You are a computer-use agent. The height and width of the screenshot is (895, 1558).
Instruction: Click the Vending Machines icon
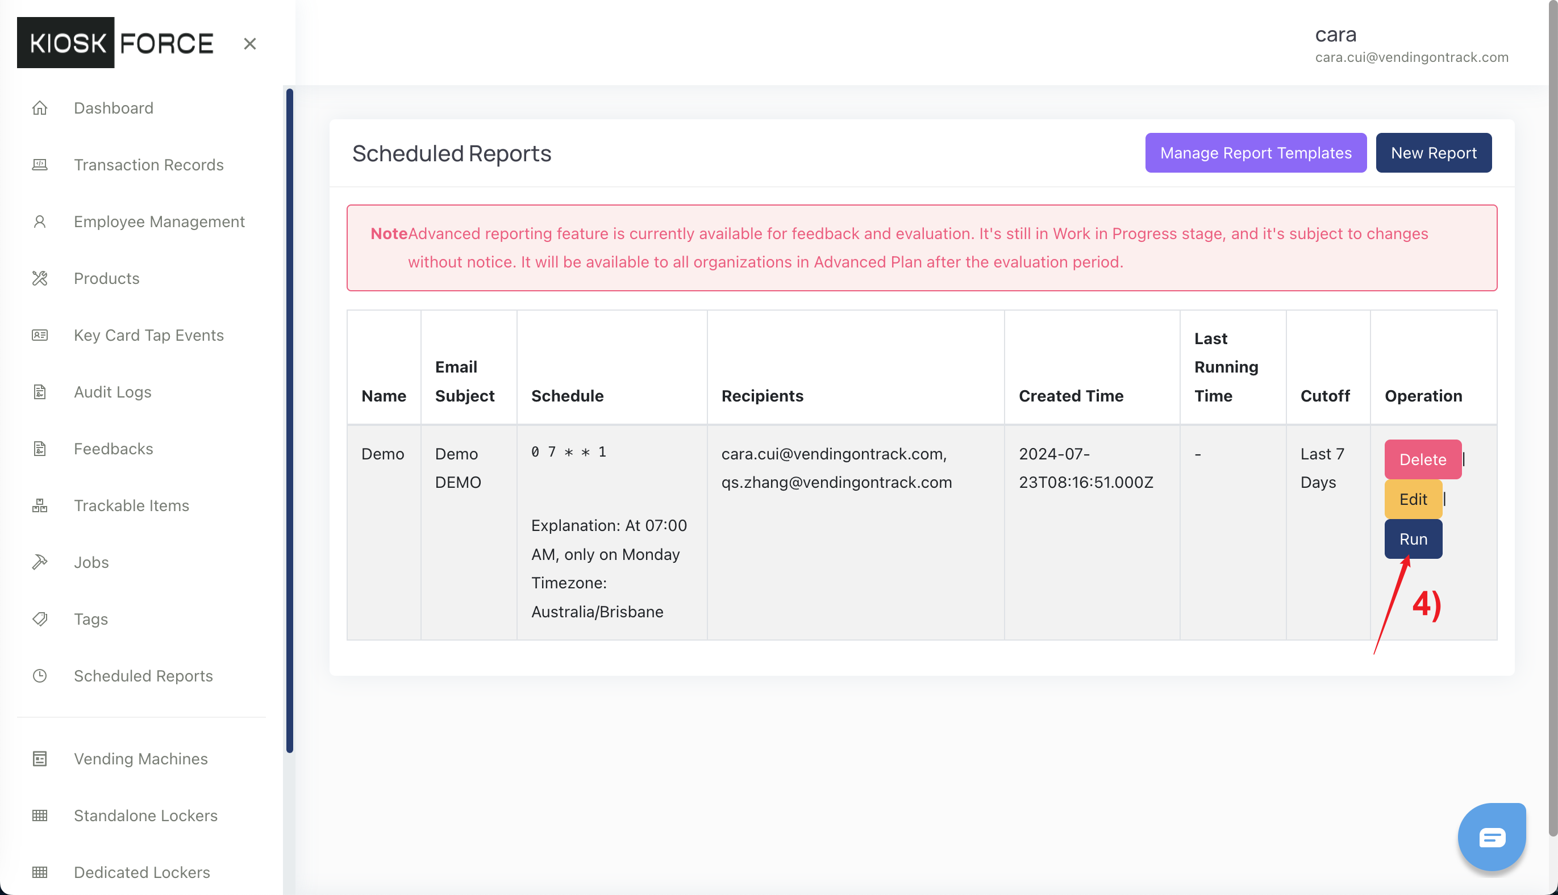40,759
